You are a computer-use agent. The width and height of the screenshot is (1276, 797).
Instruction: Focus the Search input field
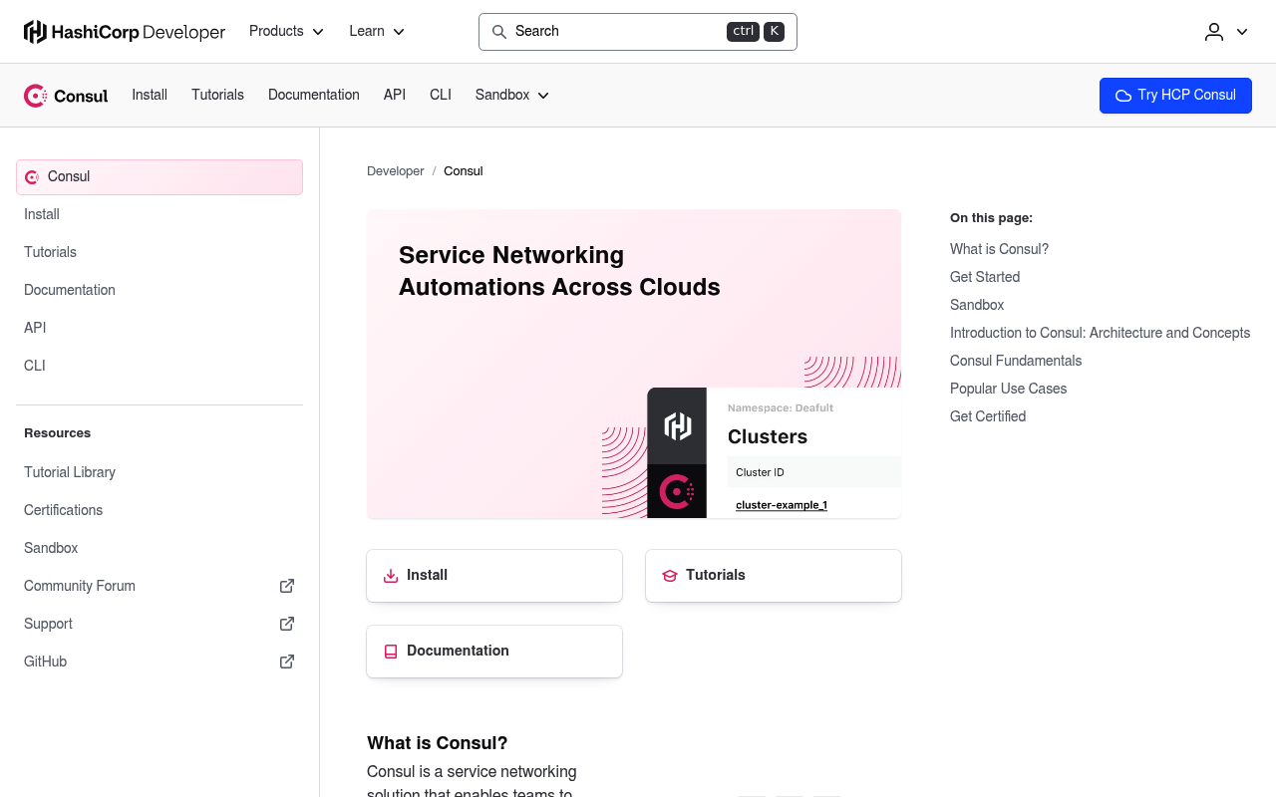point(638,32)
